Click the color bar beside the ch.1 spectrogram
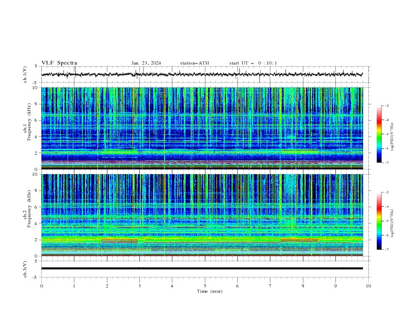The width and height of the screenshot is (415, 321). click(379, 134)
